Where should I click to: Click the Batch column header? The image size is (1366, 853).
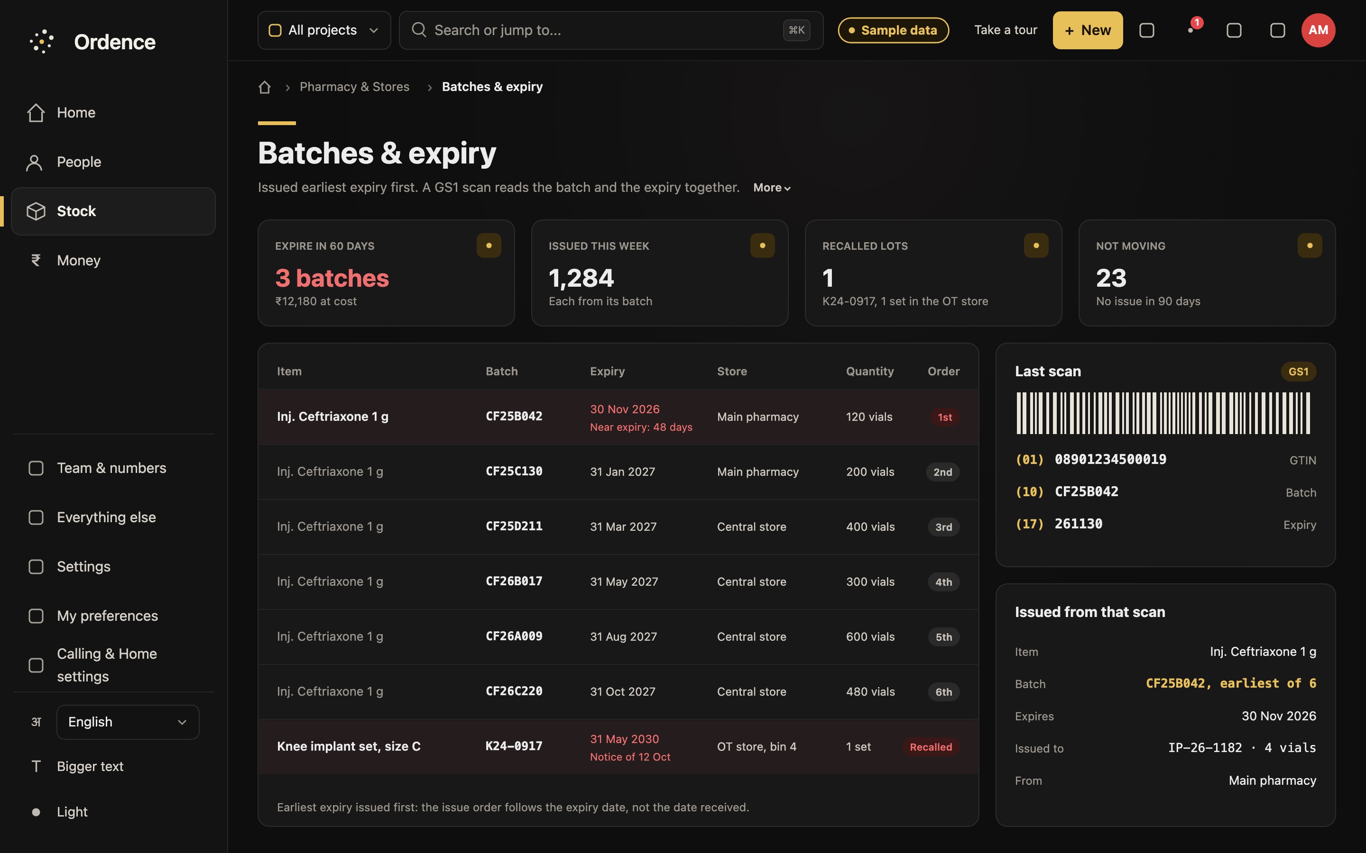502,371
